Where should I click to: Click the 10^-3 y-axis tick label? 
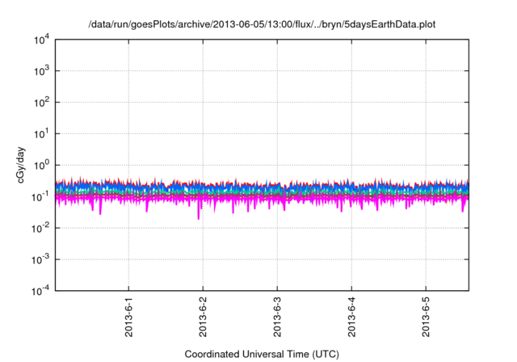40,260
